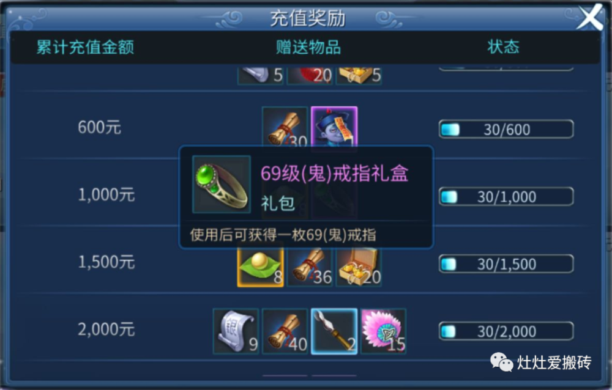Click the 累计充值金额 column header
612x390 pixels.
pos(86,47)
